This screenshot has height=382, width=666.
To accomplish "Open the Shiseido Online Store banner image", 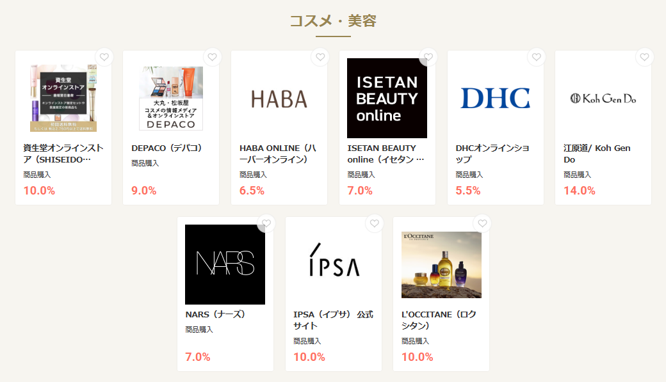I will (x=63, y=98).
